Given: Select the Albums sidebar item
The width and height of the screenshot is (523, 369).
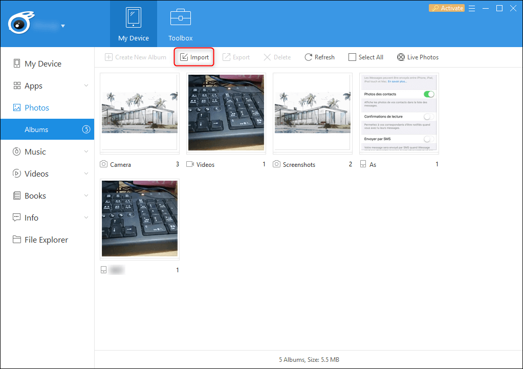Looking at the screenshot, I should [48, 129].
